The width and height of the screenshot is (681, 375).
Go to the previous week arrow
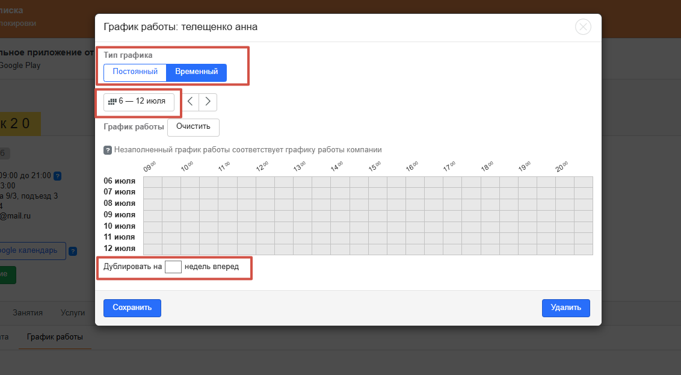coord(190,102)
